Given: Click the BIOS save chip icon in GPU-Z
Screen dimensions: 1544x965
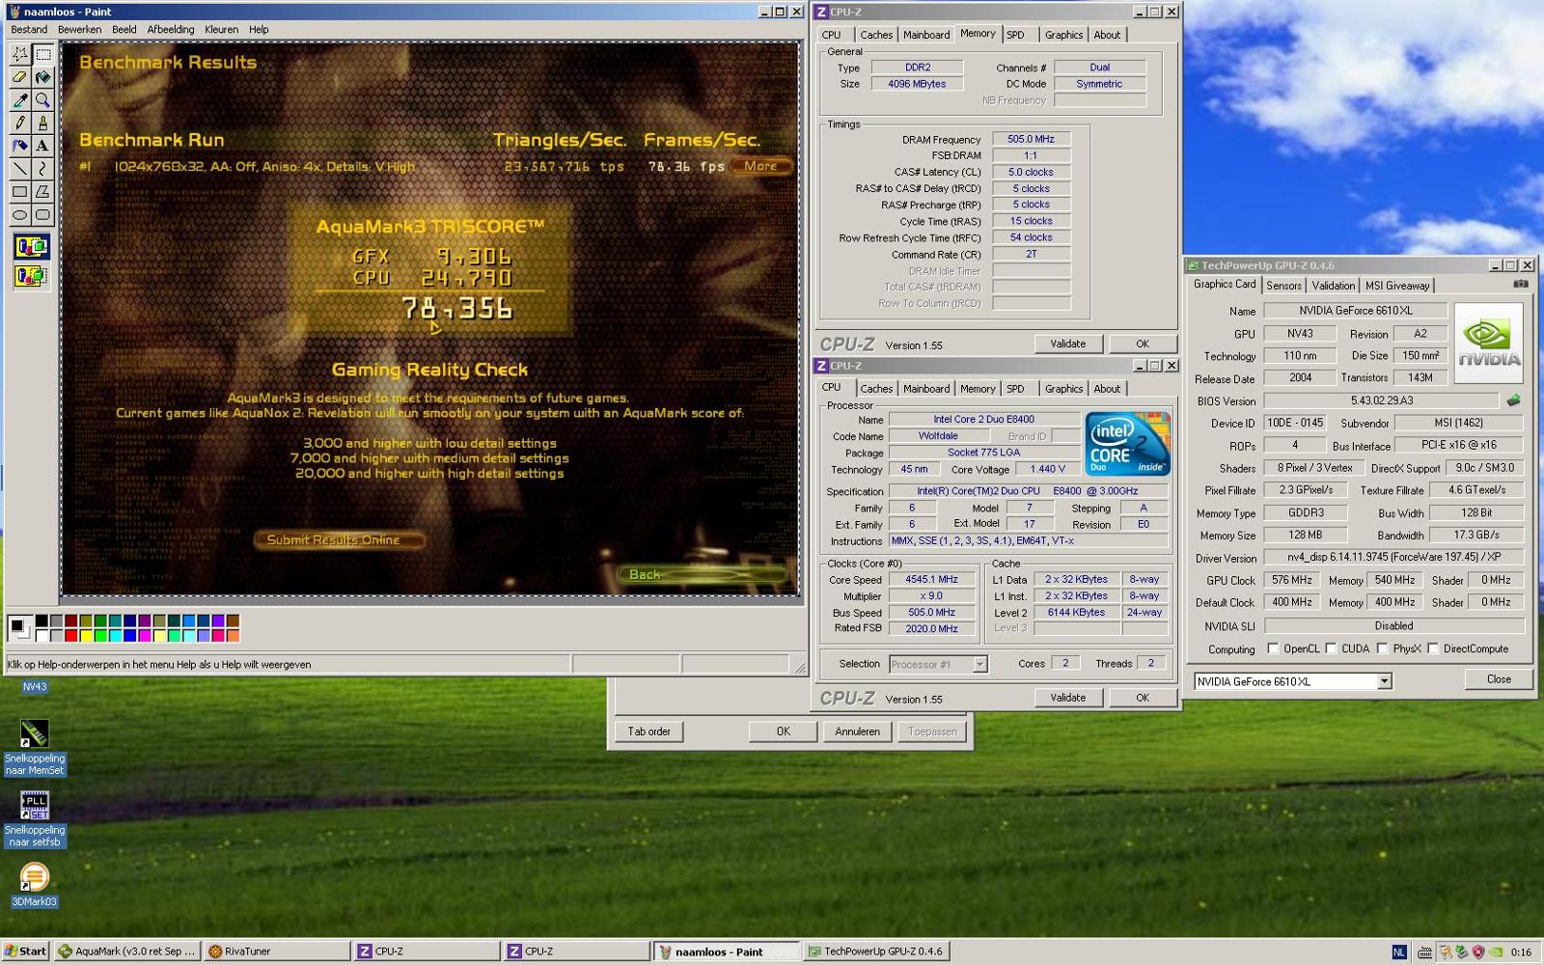Looking at the screenshot, I should (x=1513, y=400).
